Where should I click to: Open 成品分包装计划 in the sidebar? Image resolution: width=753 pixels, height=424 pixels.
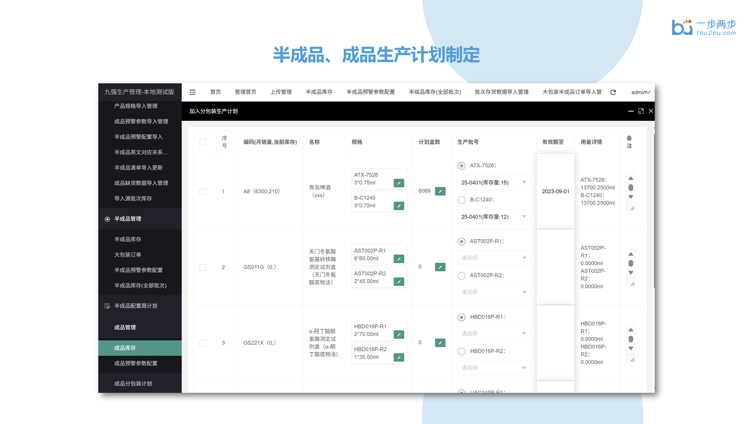[133, 383]
